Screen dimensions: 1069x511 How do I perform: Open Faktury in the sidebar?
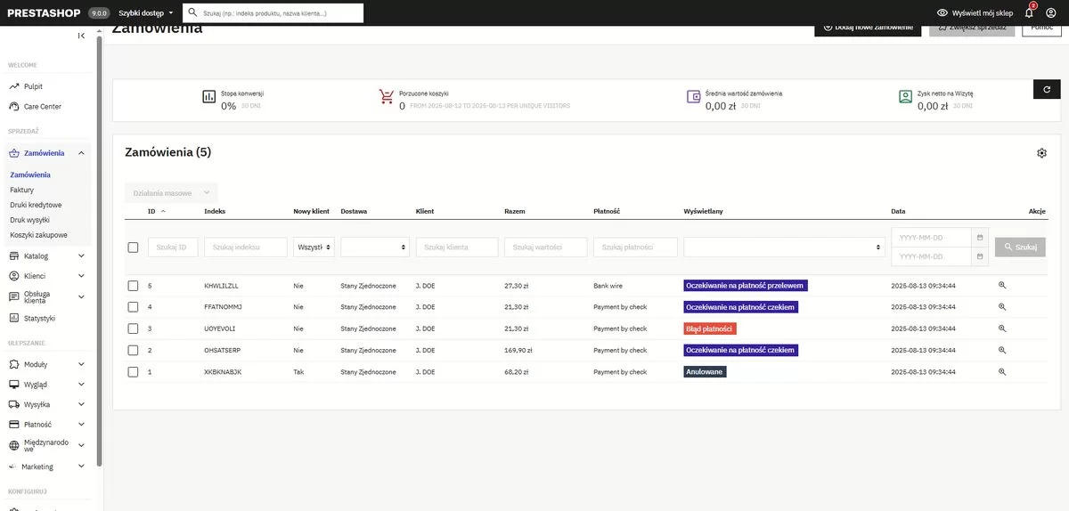[21, 190]
